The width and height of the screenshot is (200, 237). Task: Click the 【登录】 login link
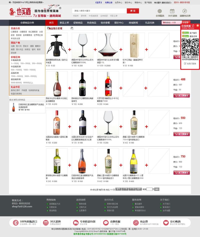click(98, 3)
